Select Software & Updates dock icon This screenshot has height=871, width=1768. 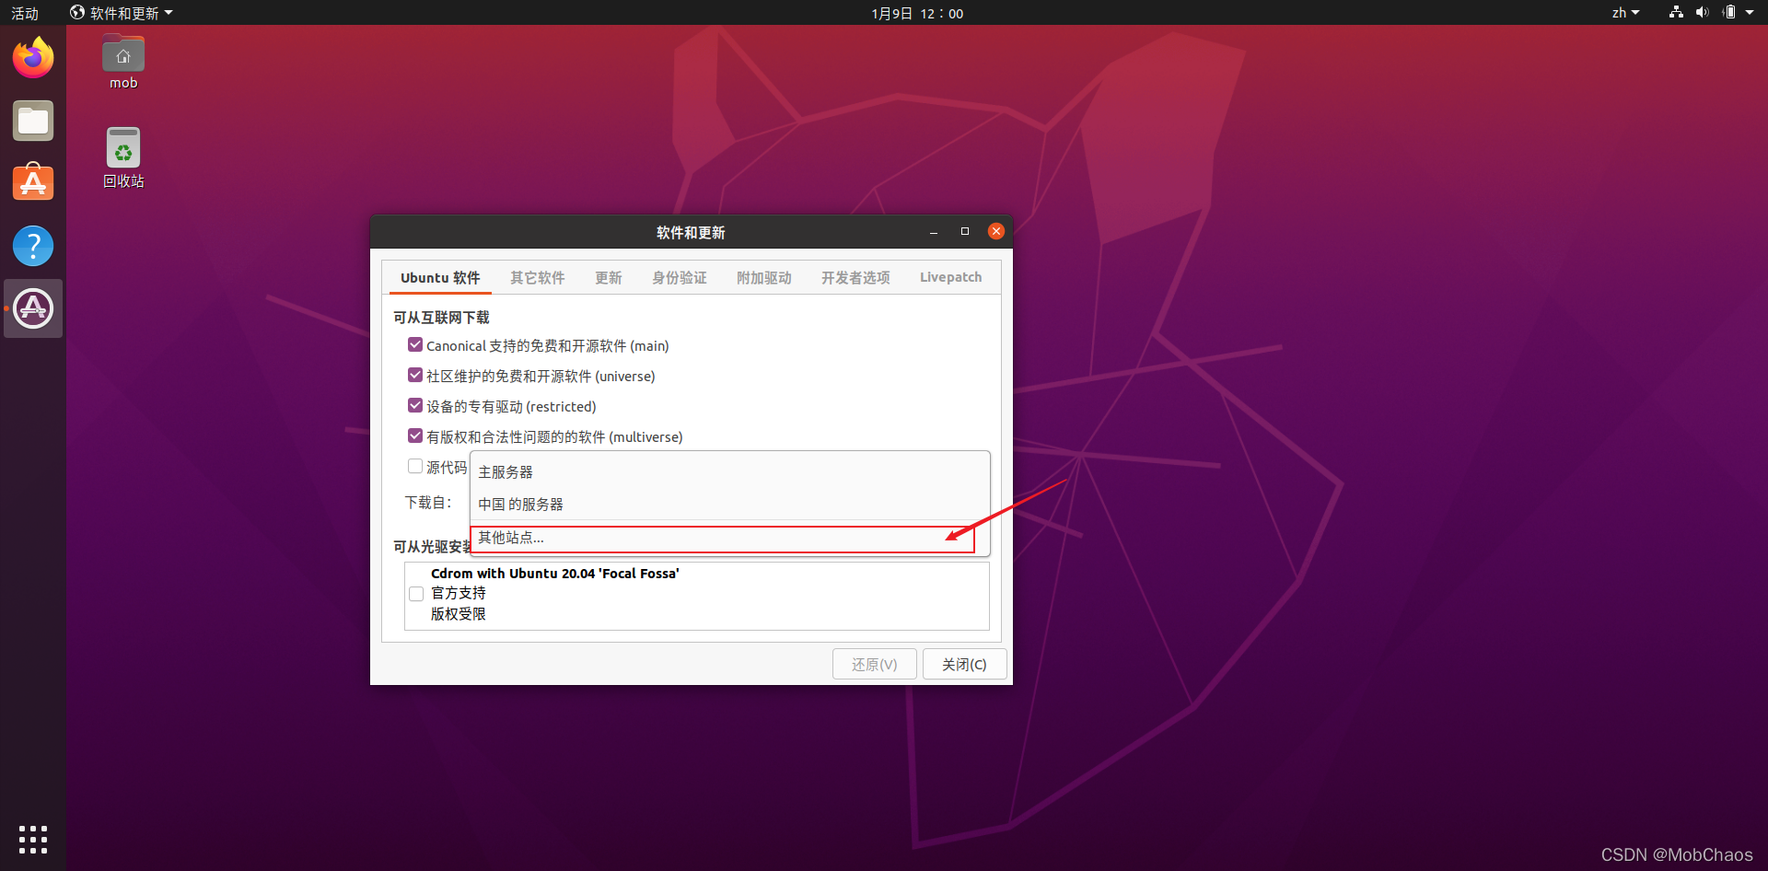[x=33, y=308]
